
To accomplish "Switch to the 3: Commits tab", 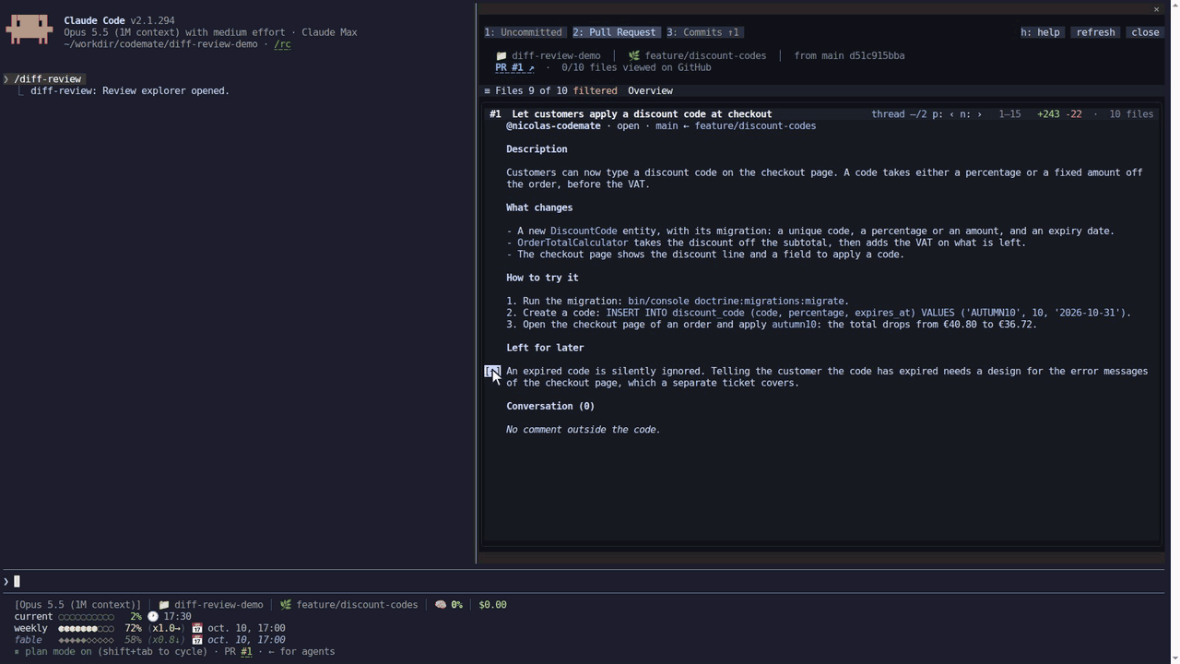I will [x=702, y=32].
